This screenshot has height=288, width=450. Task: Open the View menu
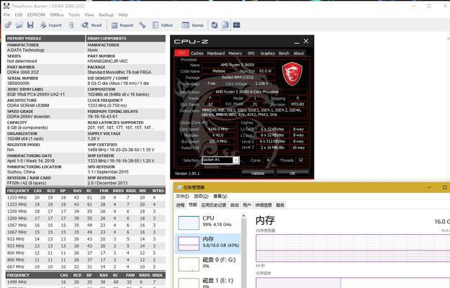point(89,14)
